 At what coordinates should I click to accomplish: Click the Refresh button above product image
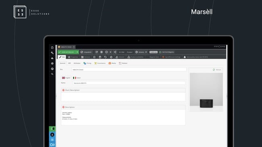(x=217, y=70)
